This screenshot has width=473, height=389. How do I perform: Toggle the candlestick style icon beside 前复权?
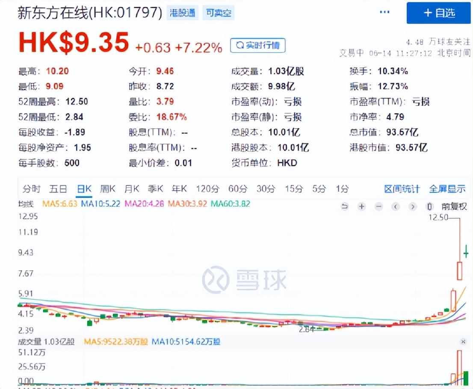click(429, 206)
